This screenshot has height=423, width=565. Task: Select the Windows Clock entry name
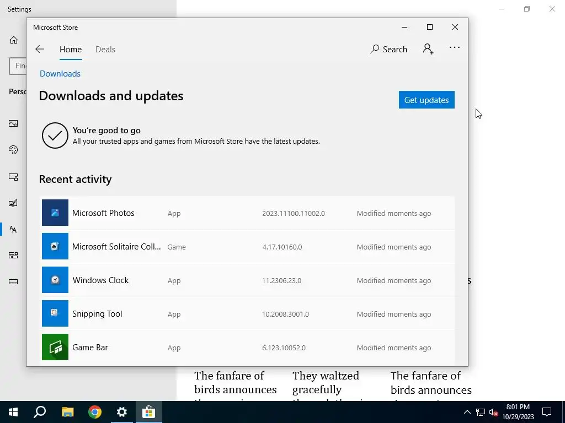(x=100, y=280)
